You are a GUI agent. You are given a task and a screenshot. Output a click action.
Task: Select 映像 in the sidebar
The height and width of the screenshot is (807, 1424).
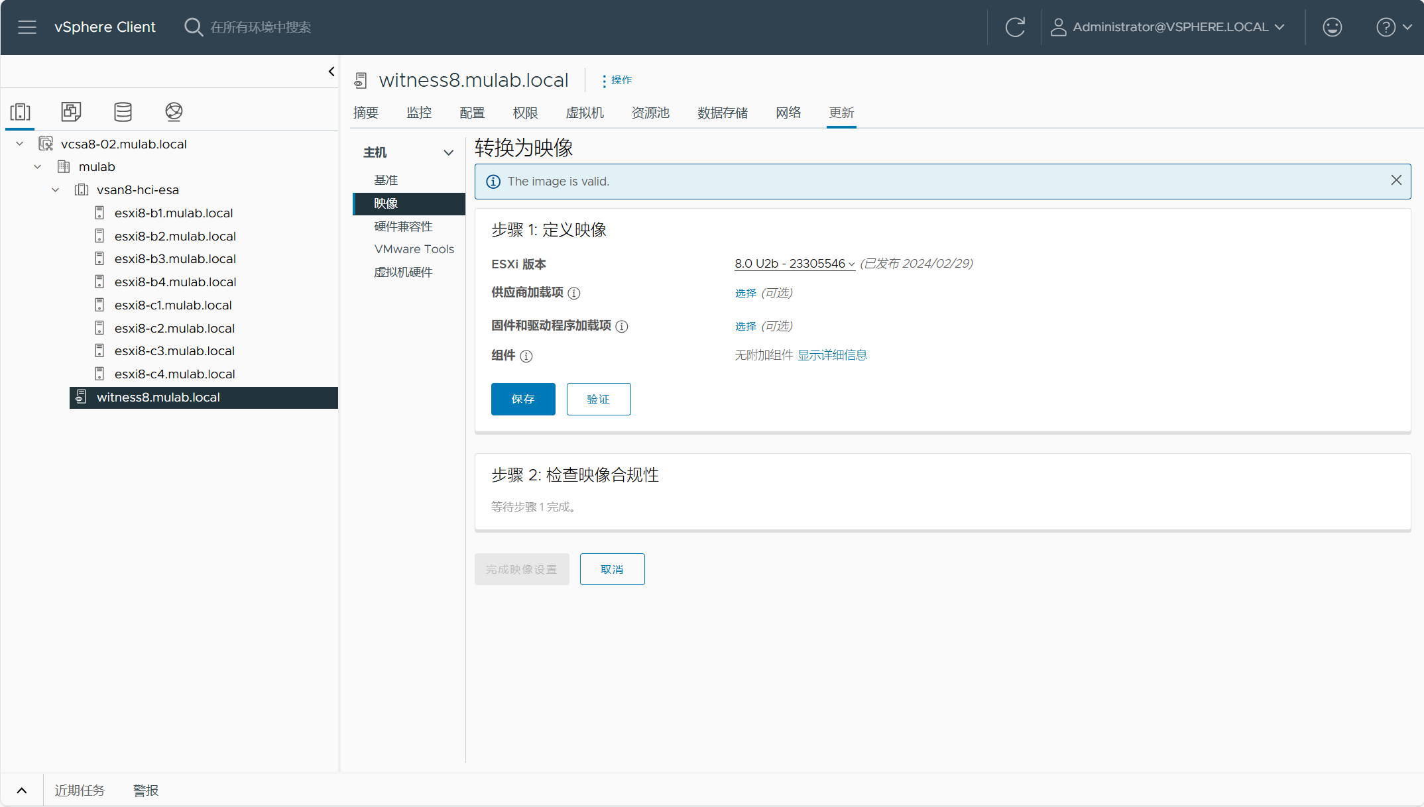pyautogui.click(x=409, y=203)
